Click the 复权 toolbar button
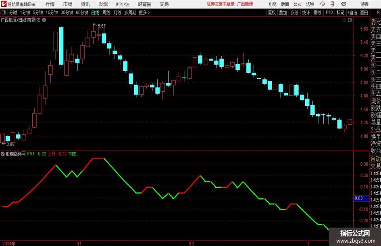Viewport: 381px width, 246px height. [x=272, y=13]
